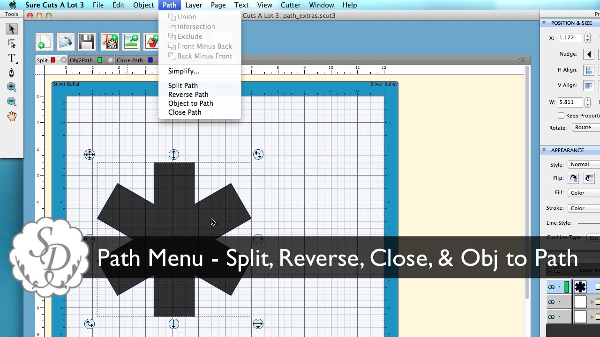
Task: Toggle visibility of the third layer
Action: point(551,317)
